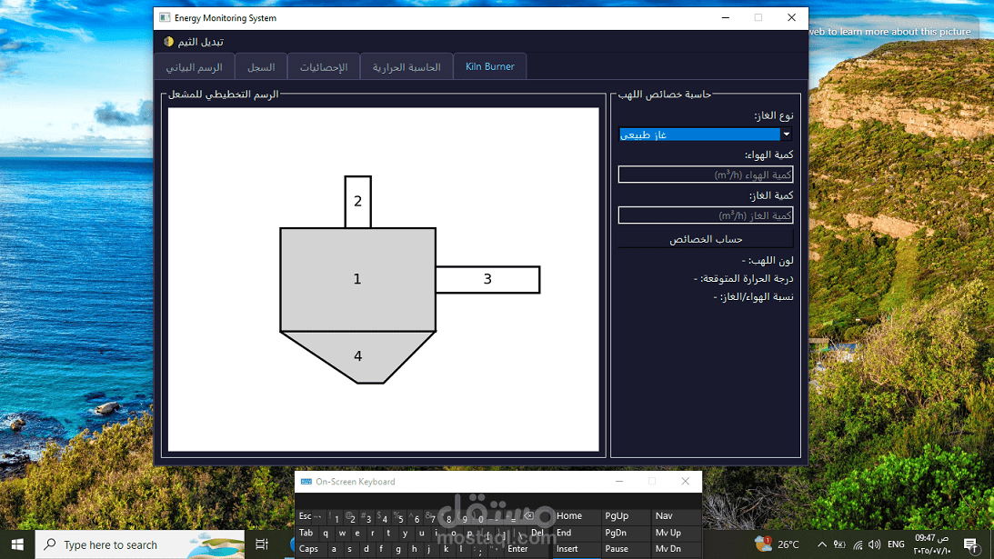The width and height of the screenshot is (994, 559).
Task: Open the الإحصائيات statistics tab
Action: (x=324, y=67)
